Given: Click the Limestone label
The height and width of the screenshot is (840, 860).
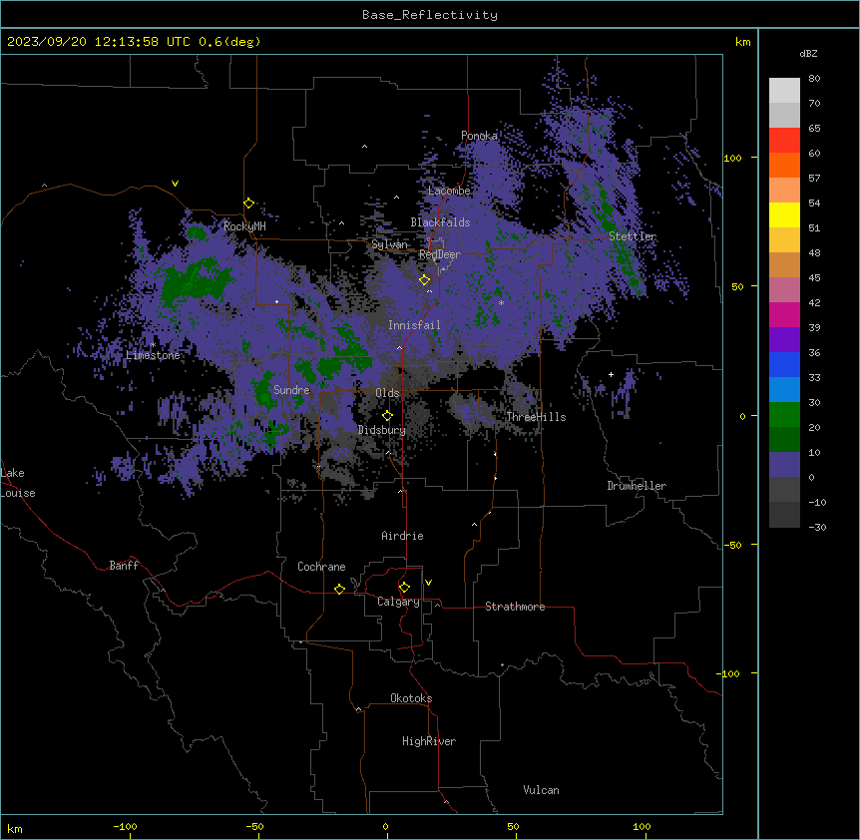Looking at the screenshot, I should point(153,355).
